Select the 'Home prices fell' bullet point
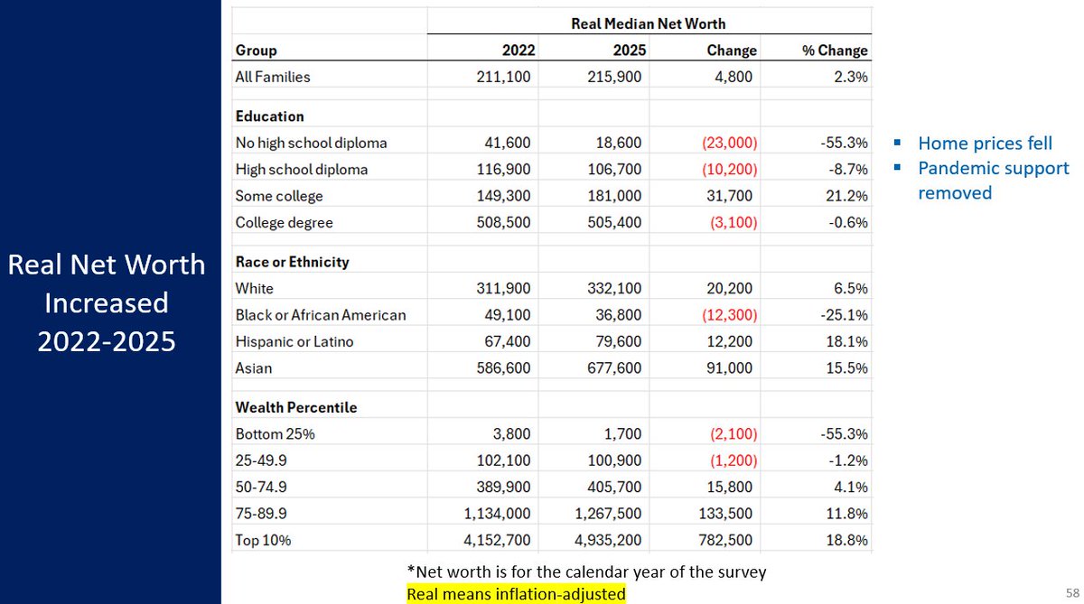The height and width of the screenshot is (604, 1084). [x=985, y=144]
